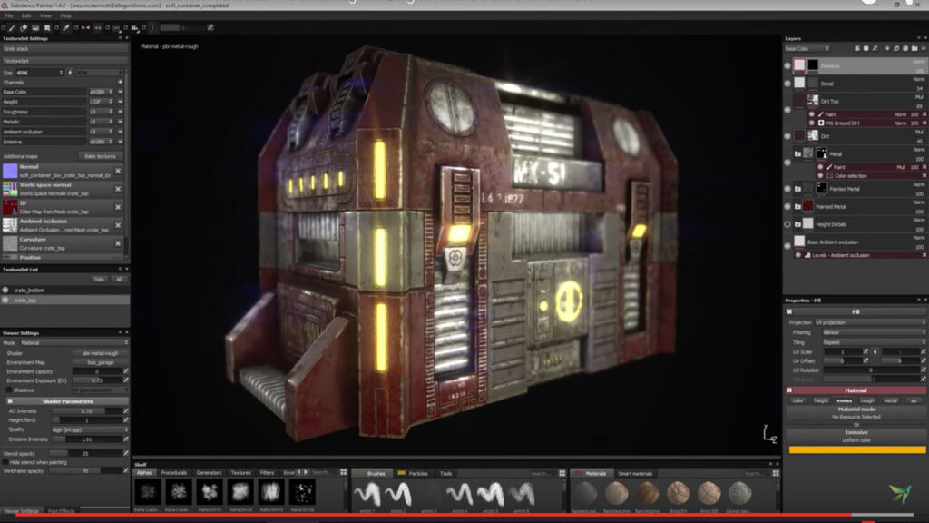Open the Tiling Repeat dropdown
The height and width of the screenshot is (523, 929).
[x=874, y=342]
